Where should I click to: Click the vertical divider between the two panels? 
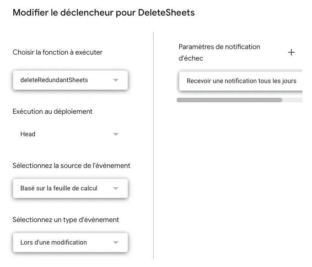[153, 146]
